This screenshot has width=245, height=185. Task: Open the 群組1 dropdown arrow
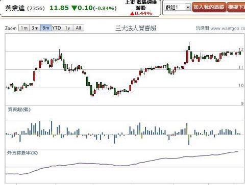pos(188,7)
